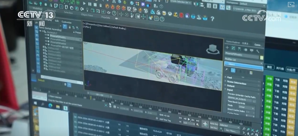Click the ViewCube in the perspective viewport

click(x=212, y=49)
